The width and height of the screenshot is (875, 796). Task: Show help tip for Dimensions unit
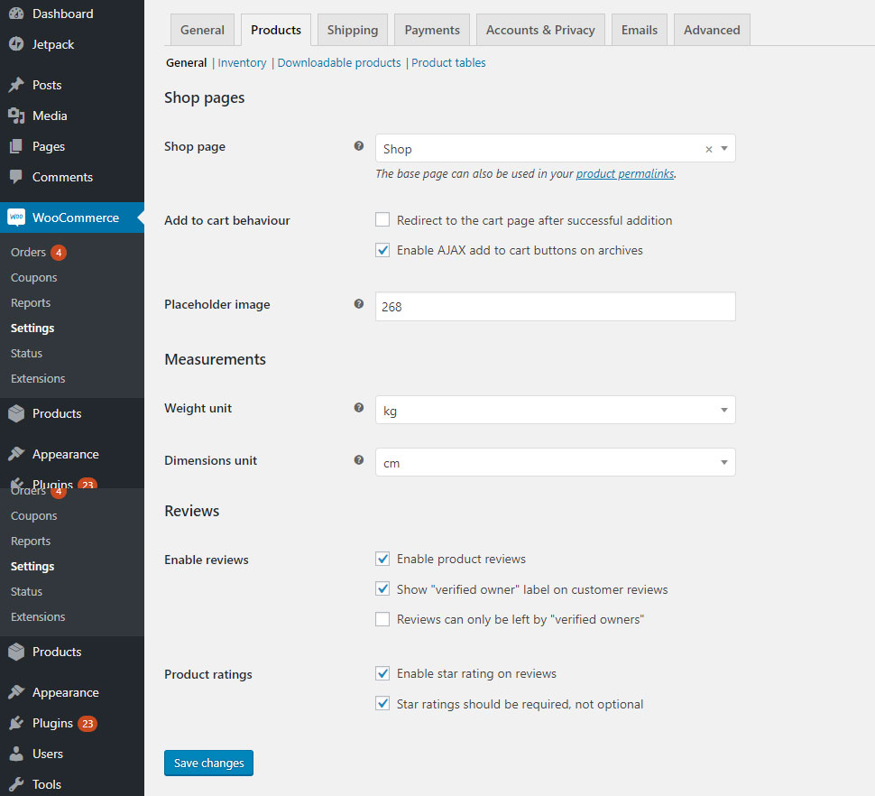359,460
